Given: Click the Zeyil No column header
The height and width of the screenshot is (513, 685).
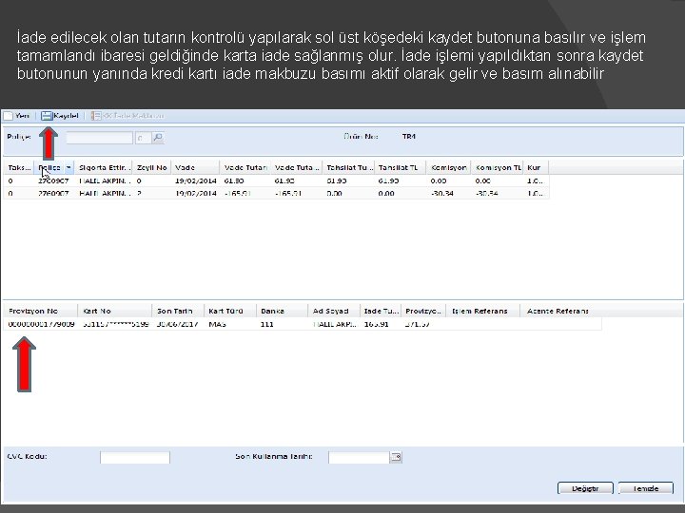Looking at the screenshot, I should 151,167.
